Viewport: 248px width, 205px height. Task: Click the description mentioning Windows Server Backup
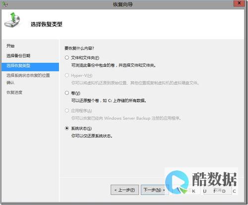(126, 118)
